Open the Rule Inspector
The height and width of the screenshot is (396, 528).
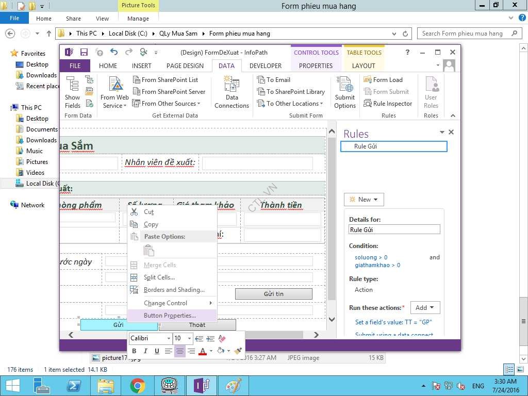point(388,104)
